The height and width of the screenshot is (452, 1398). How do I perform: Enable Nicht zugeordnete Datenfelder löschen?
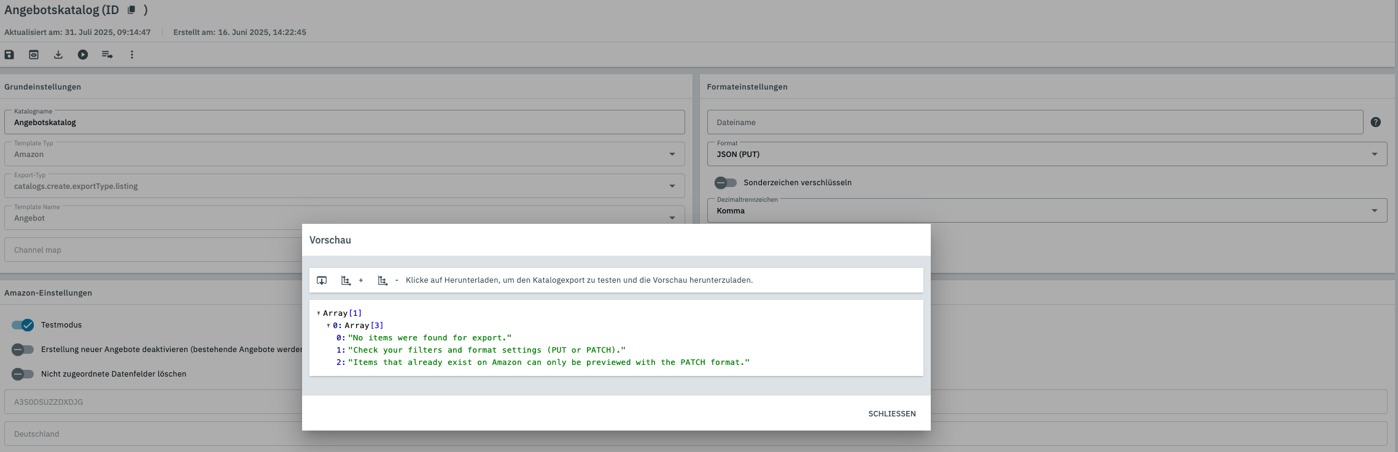point(23,374)
